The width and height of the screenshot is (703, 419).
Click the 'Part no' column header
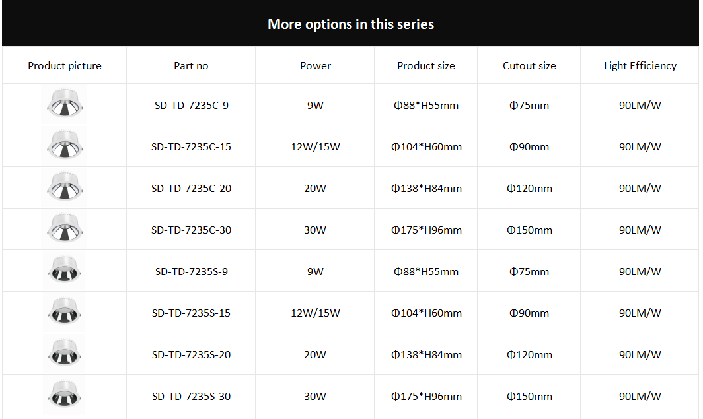coord(191,65)
